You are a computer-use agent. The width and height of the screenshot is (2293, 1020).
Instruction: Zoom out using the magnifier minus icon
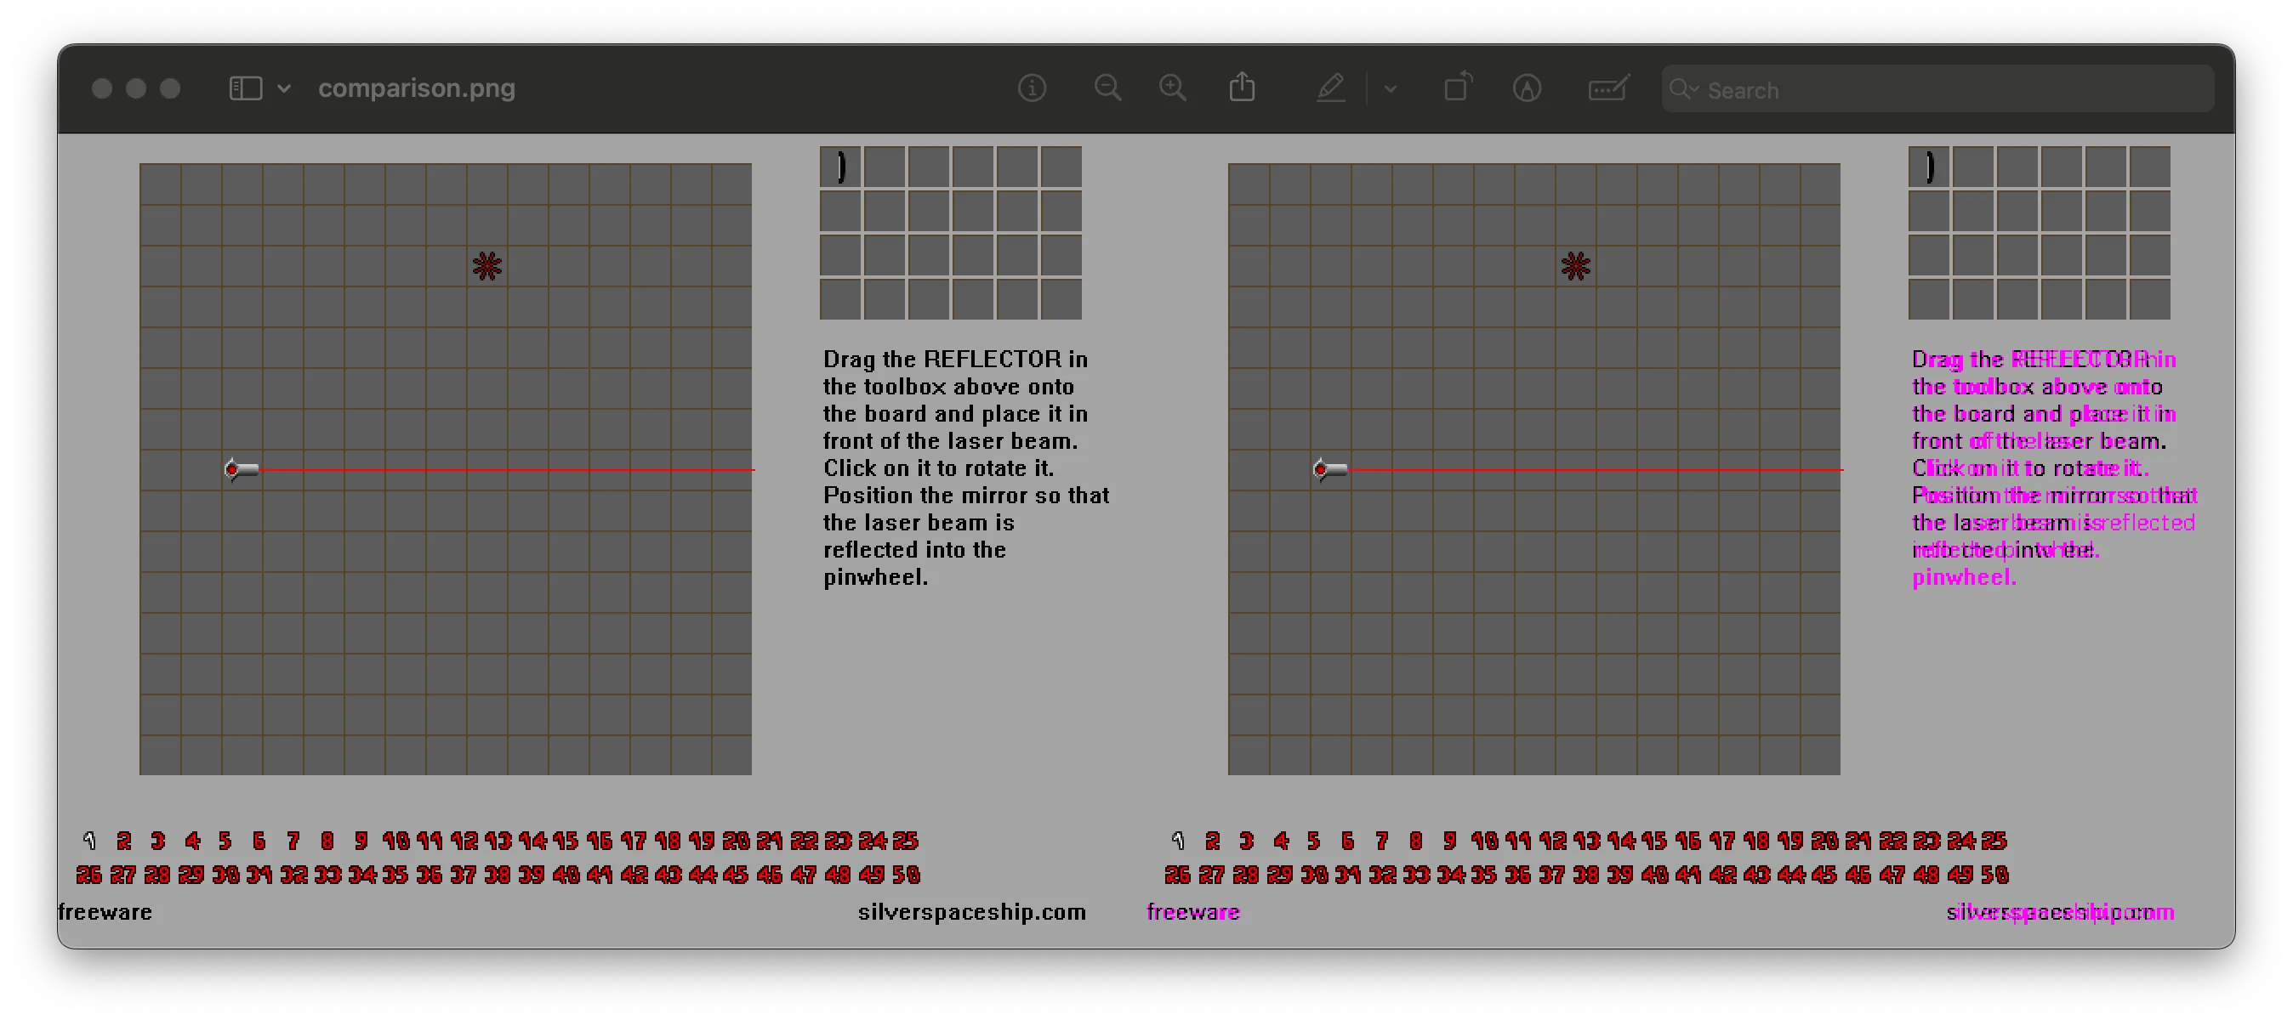pyautogui.click(x=1107, y=88)
